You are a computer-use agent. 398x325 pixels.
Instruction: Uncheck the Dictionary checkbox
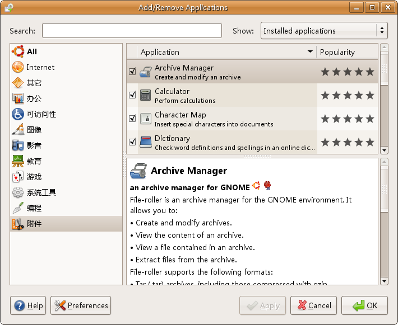click(x=132, y=142)
